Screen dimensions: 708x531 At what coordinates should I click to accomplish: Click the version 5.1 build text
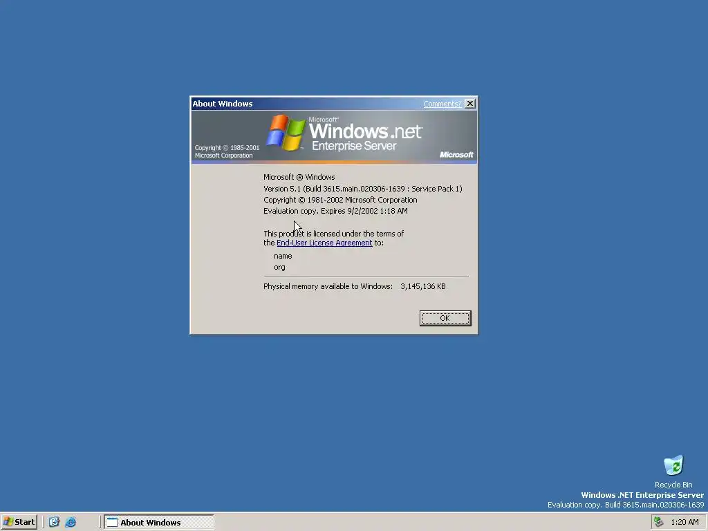click(362, 189)
